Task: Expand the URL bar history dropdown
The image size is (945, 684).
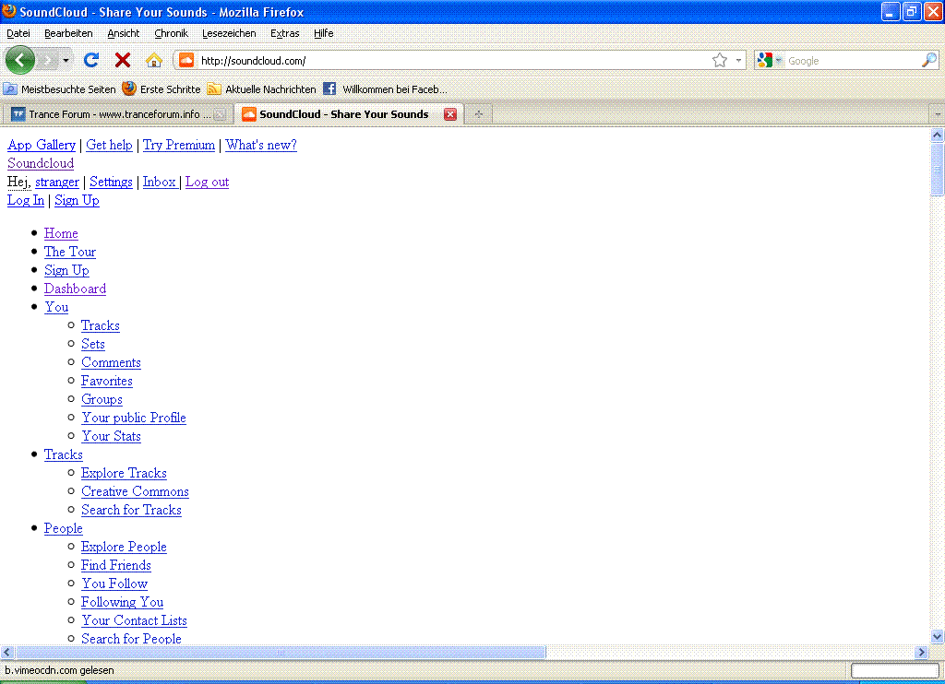Action: pos(738,60)
